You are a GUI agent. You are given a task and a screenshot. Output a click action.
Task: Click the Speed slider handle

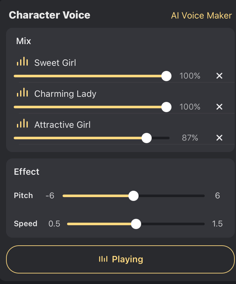point(136,224)
